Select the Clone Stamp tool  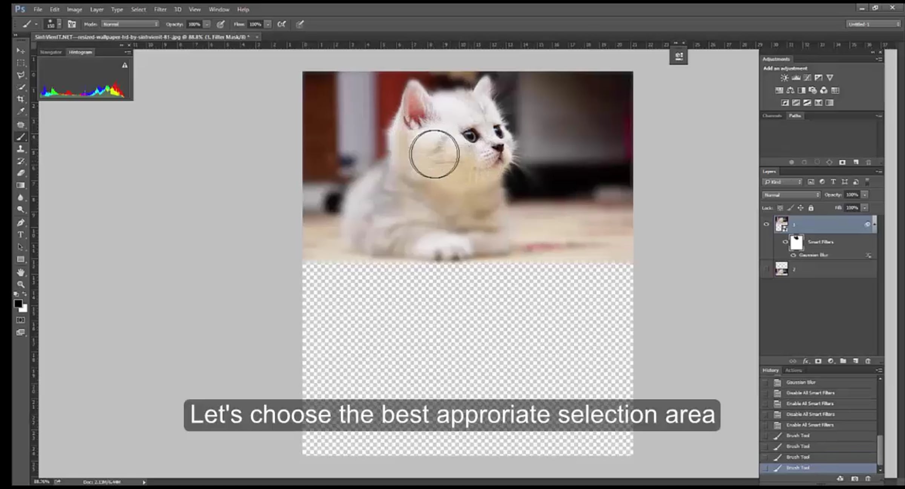click(x=21, y=149)
